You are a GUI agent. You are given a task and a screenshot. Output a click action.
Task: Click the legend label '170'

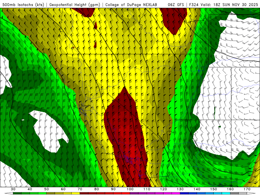pos(247,189)
